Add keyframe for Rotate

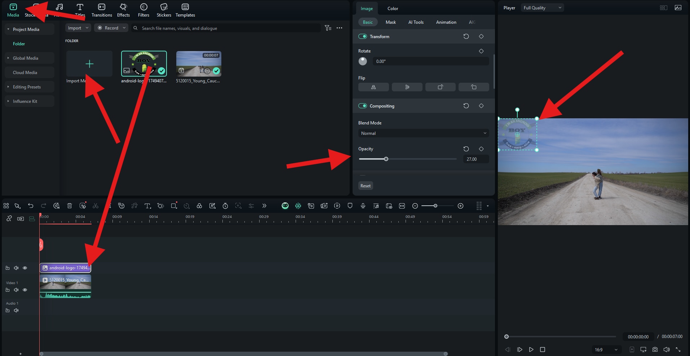click(x=481, y=51)
